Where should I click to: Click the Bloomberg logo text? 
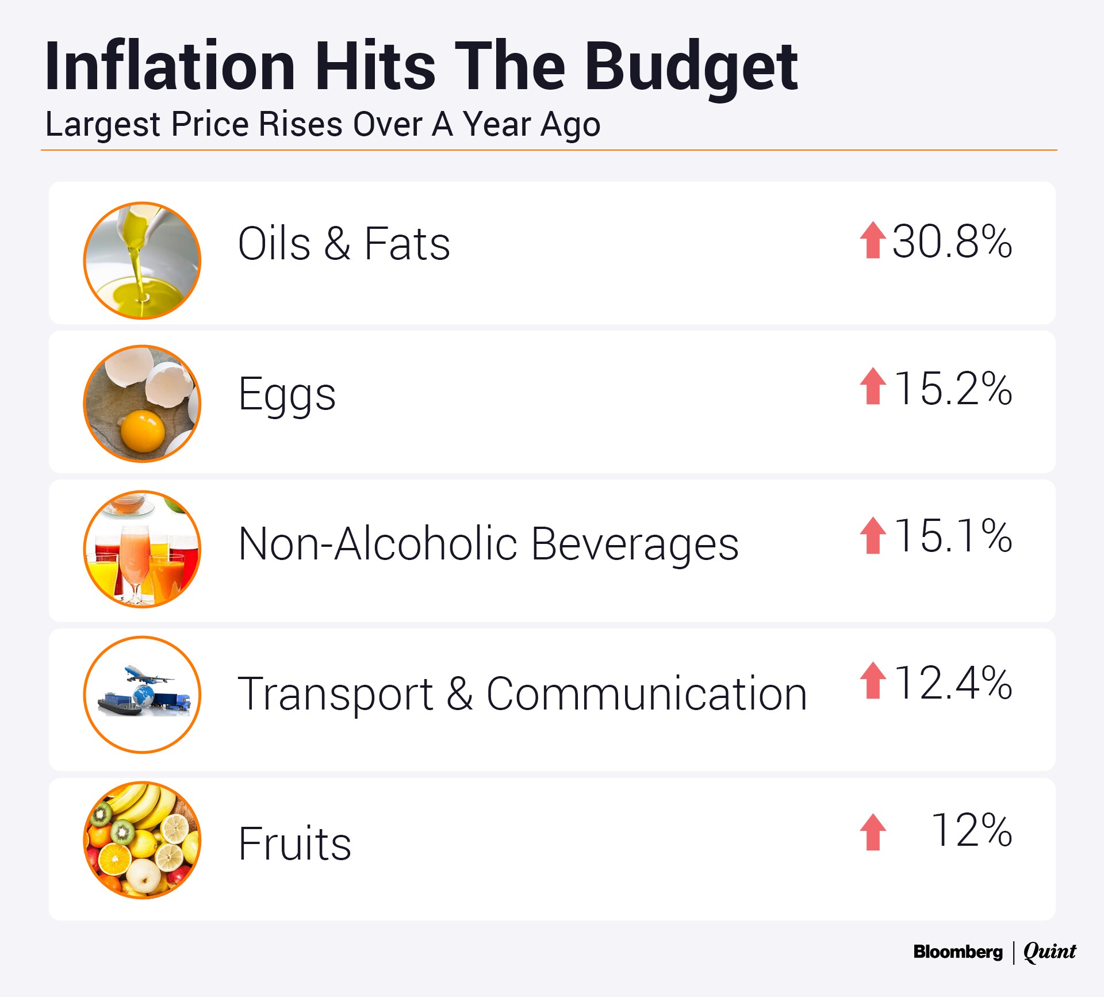point(957,952)
